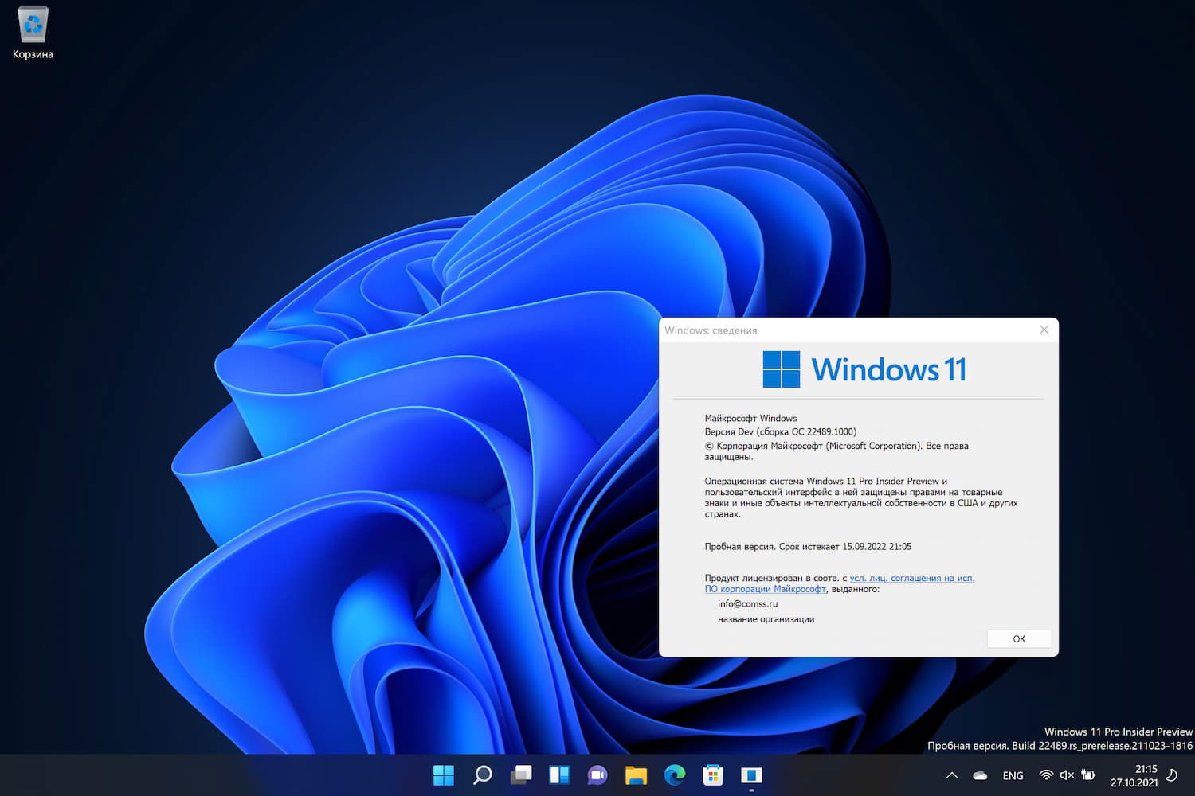Screen dimensions: 1195x796
Task: Open File Explorer from the taskbar
Action: (x=636, y=775)
